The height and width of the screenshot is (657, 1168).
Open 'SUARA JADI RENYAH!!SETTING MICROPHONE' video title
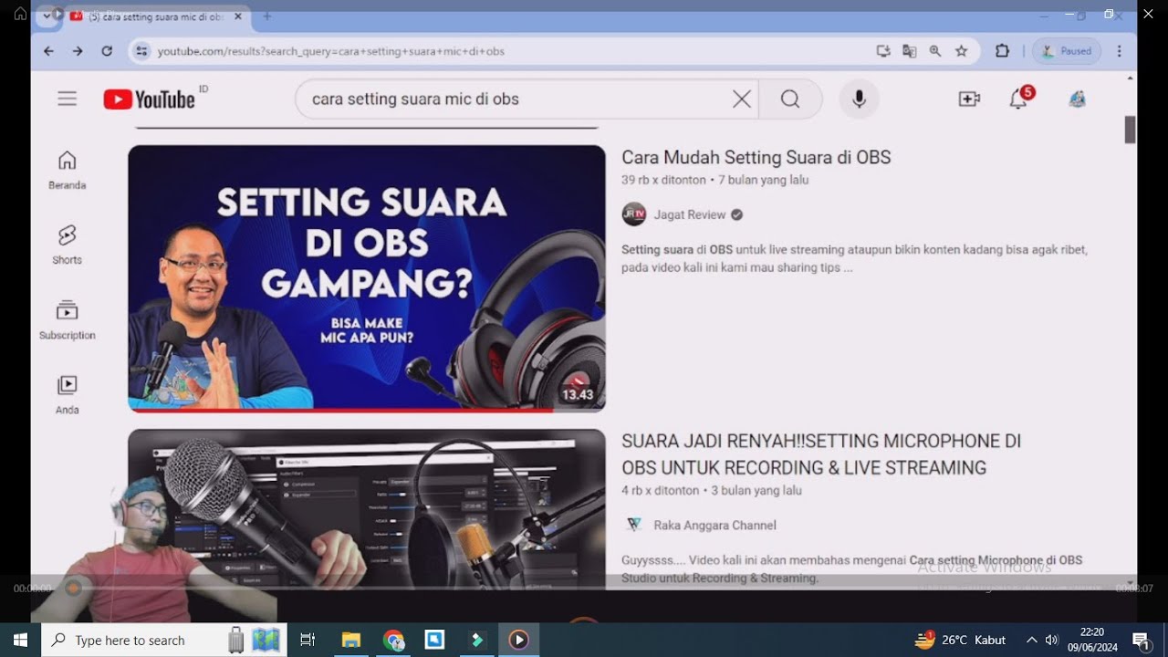click(x=821, y=454)
